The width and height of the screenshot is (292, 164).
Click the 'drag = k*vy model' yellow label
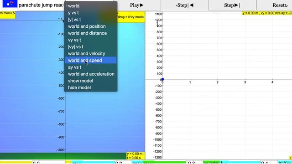click(x=131, y=17)
